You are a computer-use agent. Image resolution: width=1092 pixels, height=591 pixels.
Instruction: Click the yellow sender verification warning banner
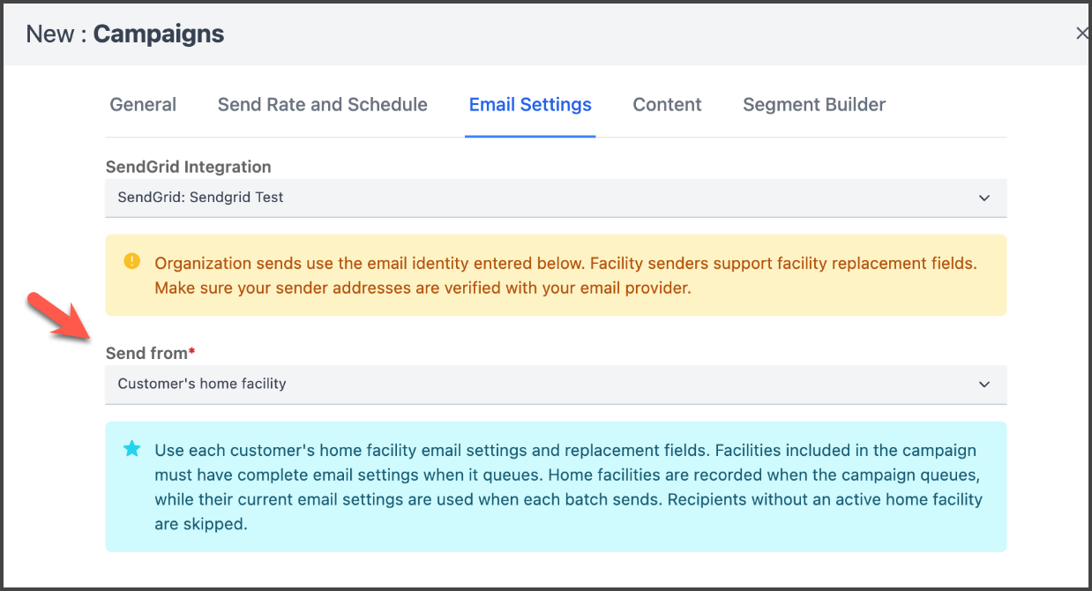[x=556, y=275]
